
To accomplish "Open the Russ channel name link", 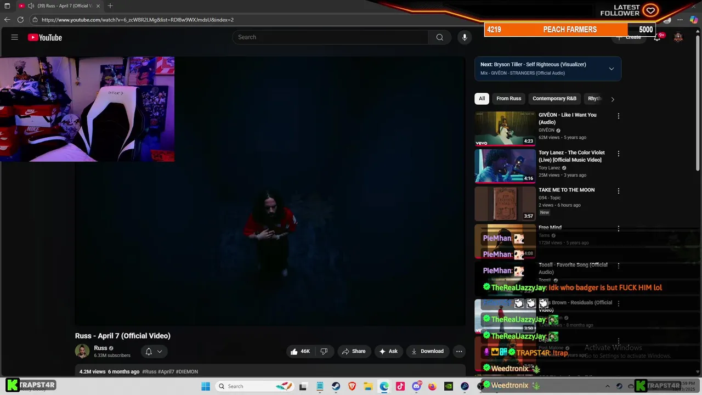I will [101, 348].
